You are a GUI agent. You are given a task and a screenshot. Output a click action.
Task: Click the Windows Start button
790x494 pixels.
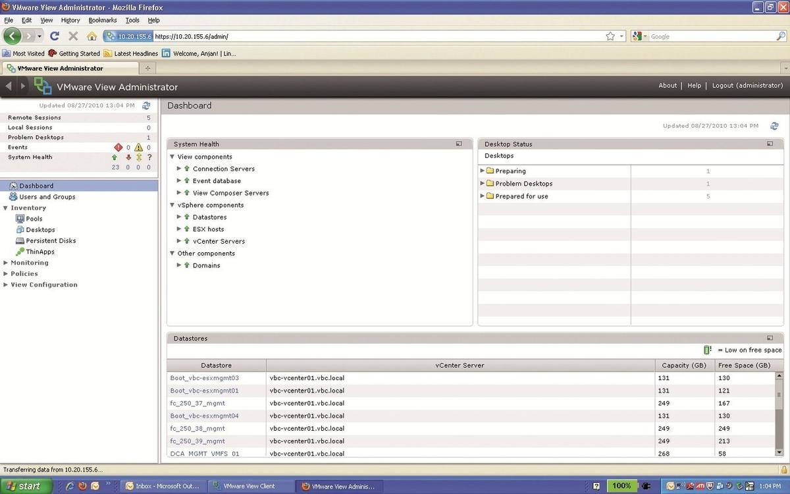(x=24, y=486)
